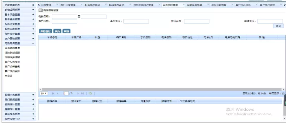
Task: Open 客户预约安排 in sidebar menu
Action: 12,71
